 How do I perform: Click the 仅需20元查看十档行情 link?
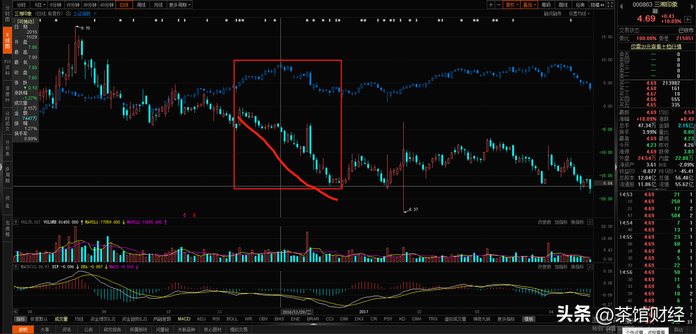[655, 46]
